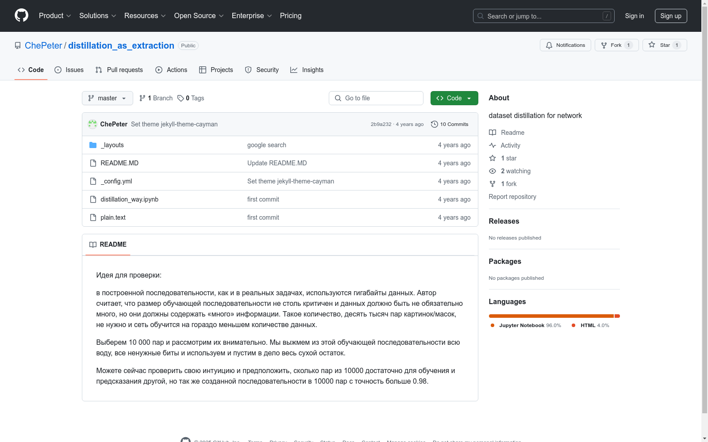
Task: Click the fork icon beside 1 fork
Action: [493, 184]
